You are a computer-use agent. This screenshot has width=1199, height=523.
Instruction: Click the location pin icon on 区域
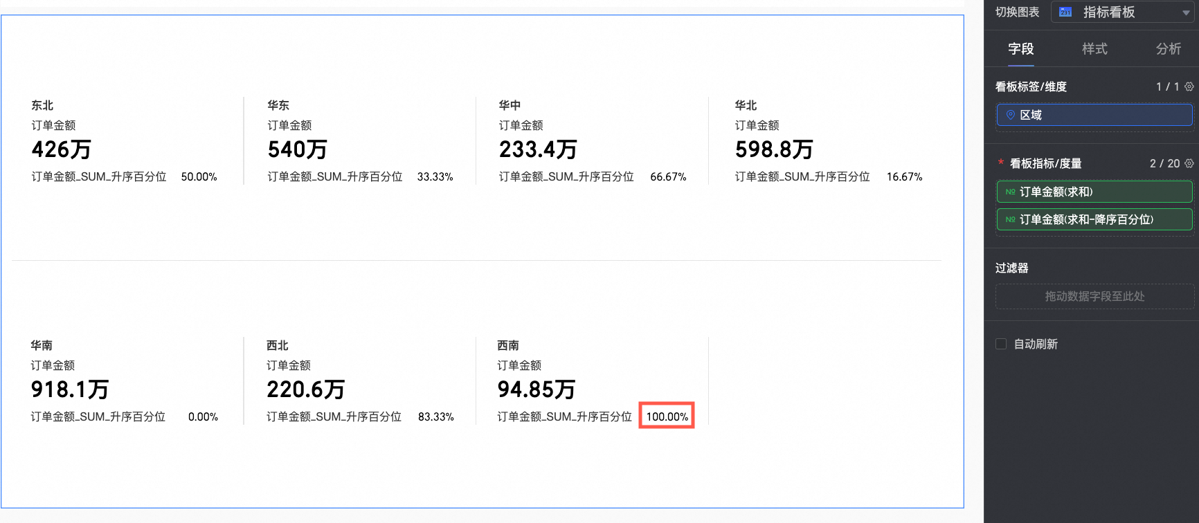click(x=1011, y=115)
